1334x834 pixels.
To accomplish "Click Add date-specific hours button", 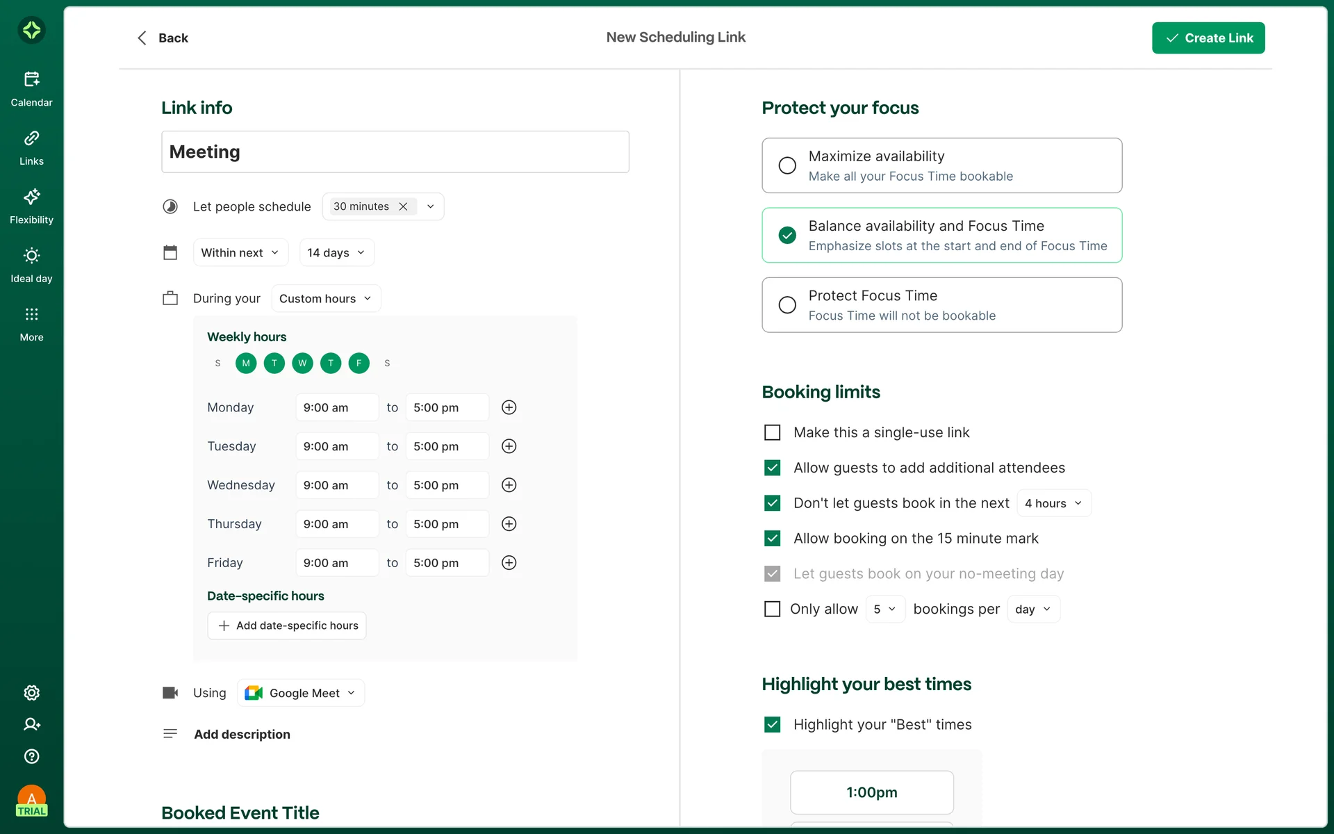I will coord(287,625).
